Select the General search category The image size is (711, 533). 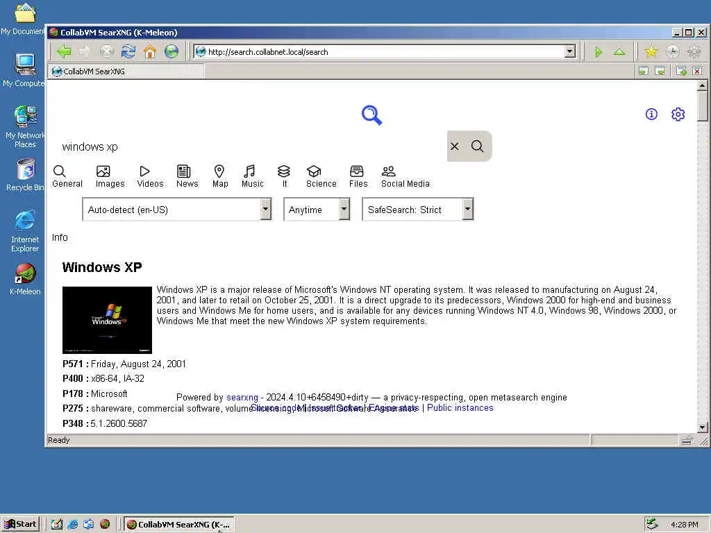tap(67, 176)
